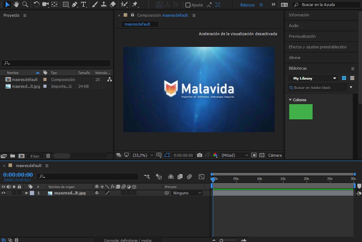Enable the Ajuste snapping checkbox
The width and height of the screenshot is (362, 242).
pos(188,5)
